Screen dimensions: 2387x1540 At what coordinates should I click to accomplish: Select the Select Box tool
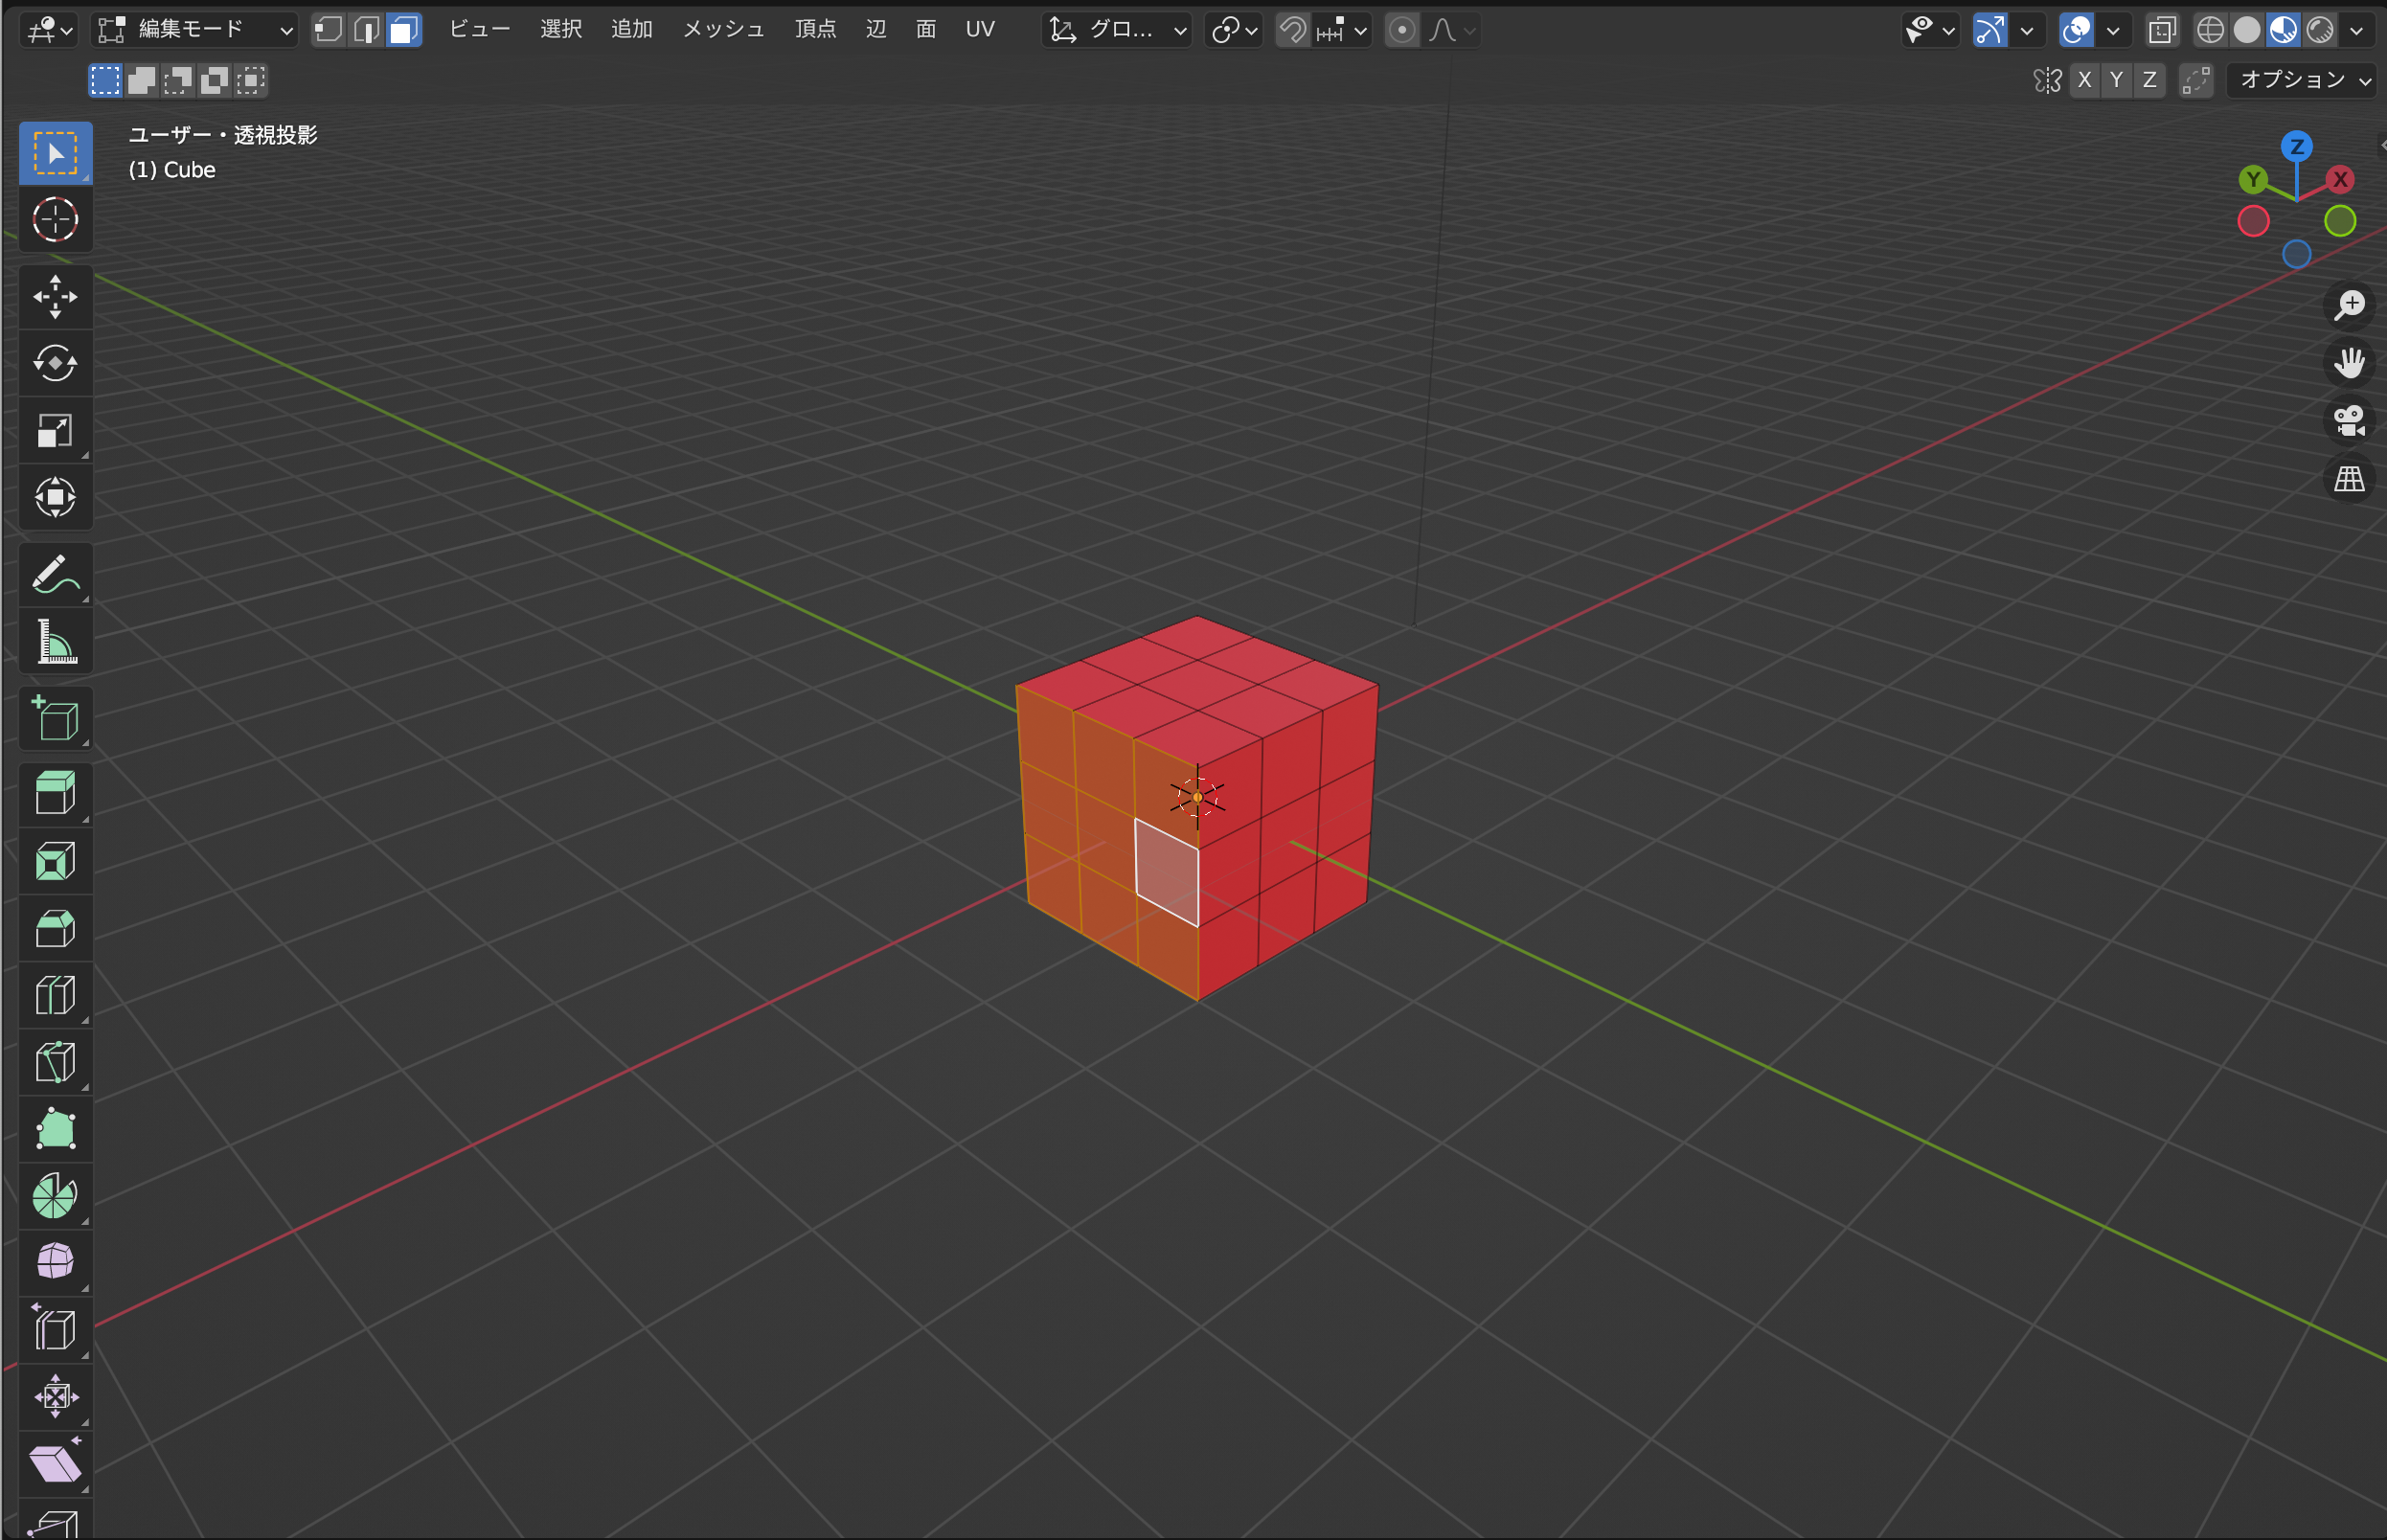pos(55,153)
